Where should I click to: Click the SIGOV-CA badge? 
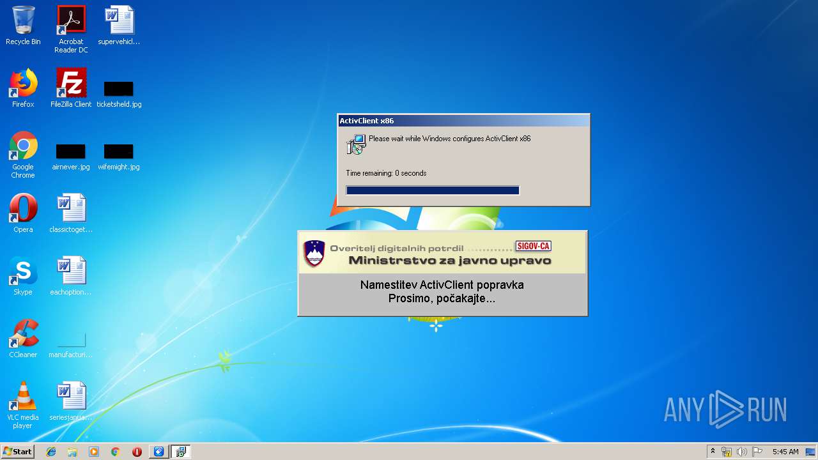(x=533, y=246)
